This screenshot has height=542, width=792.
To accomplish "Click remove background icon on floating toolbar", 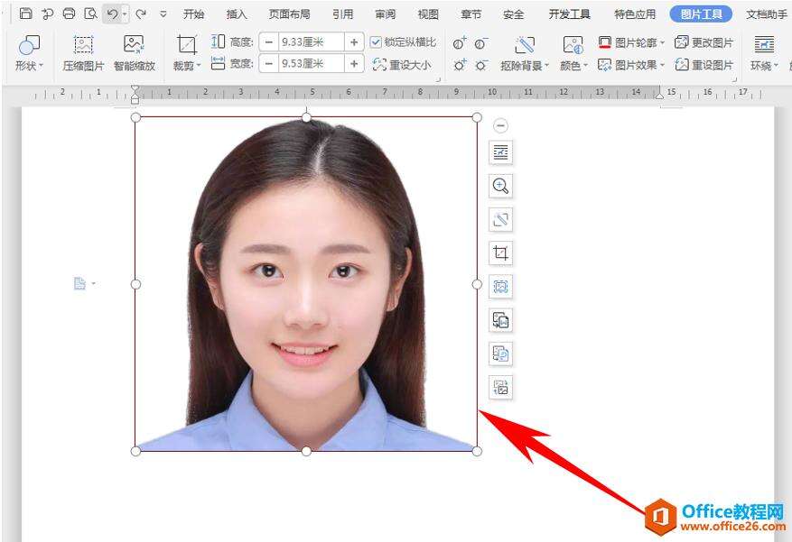I will (x=500, y=219).
